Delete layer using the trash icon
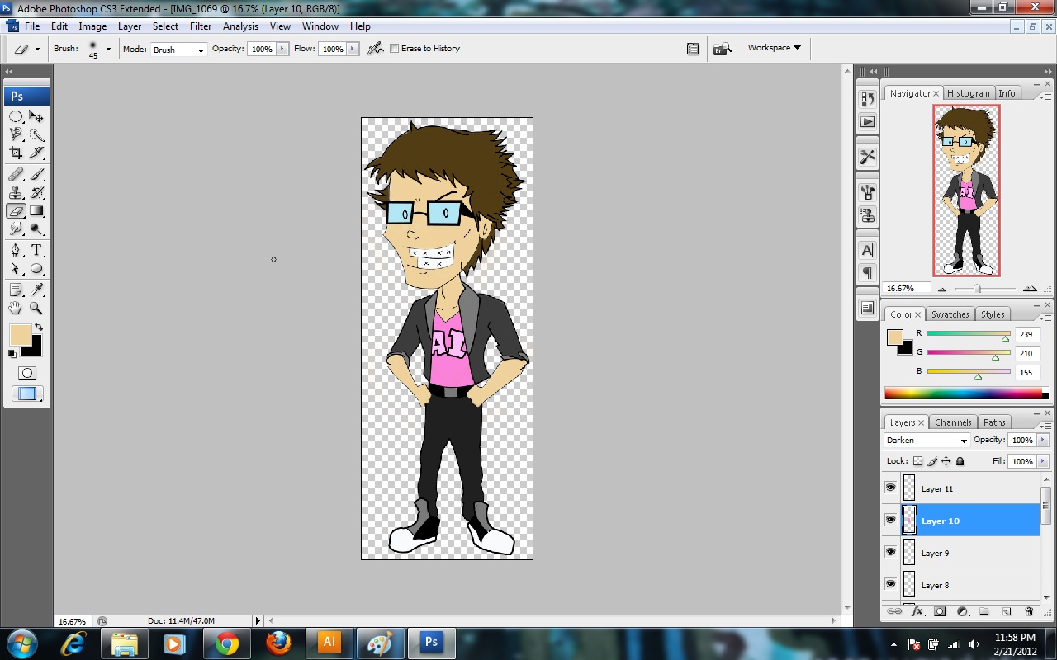Screen dimensions: 1057x660 tap(1029, 612)
